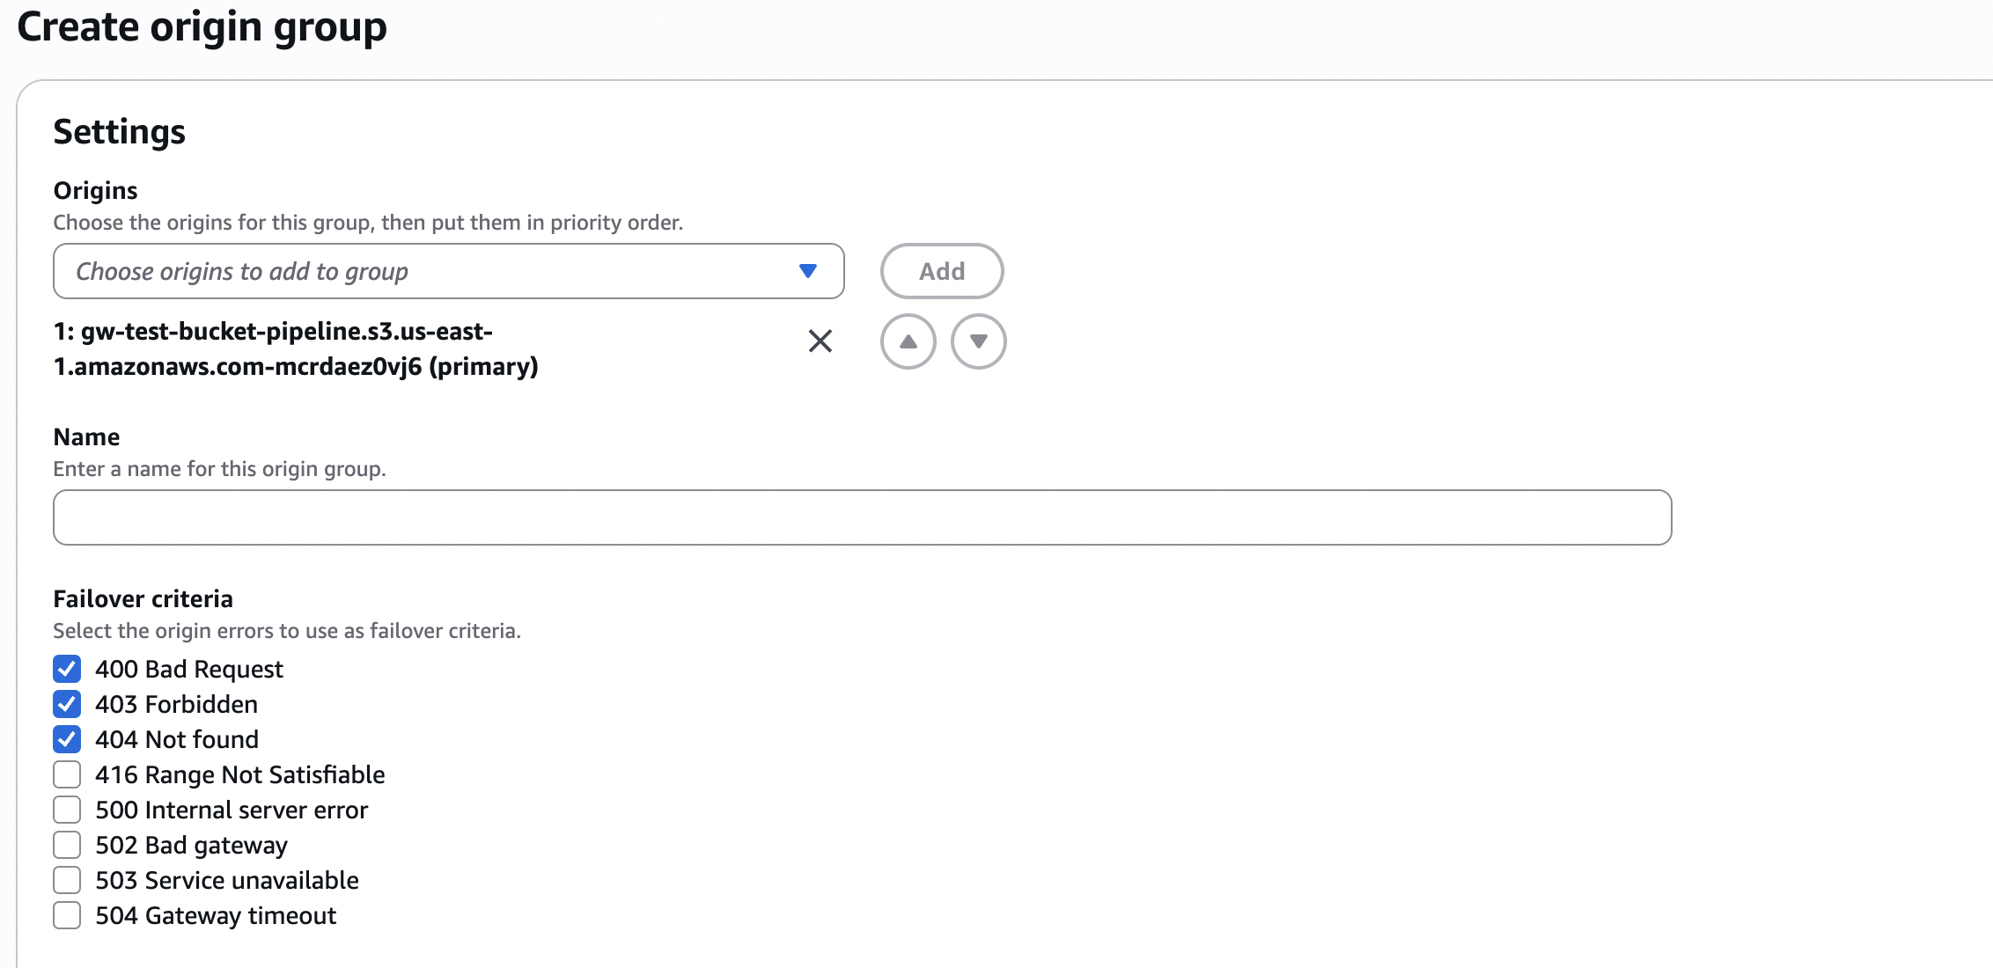Remove the gw-test-bucket-pipeline origin with X
The width and height of the screenshot is (1993, 968).
(x=820, y=341)
